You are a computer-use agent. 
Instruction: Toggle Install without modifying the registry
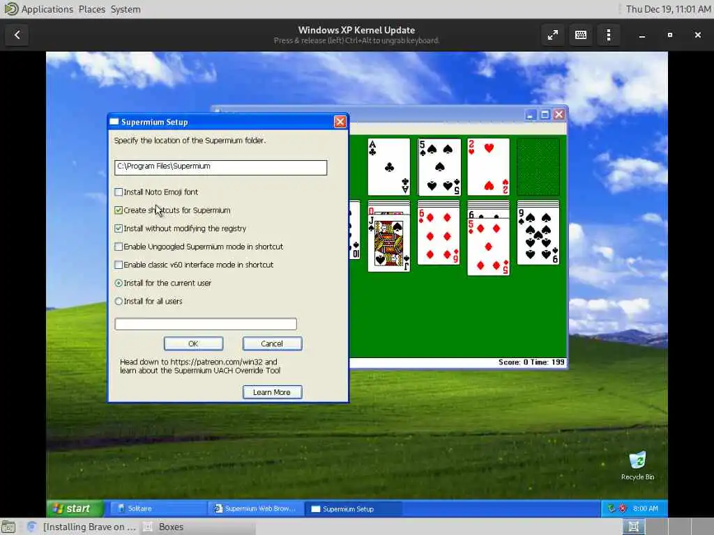(x=119, y=228)
